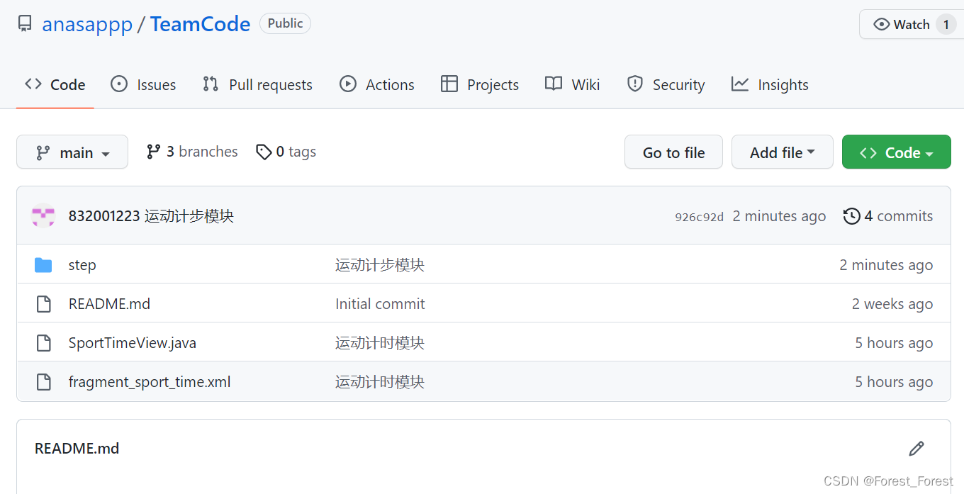
Task: Open the step folder commit message 运动计步模块
Action: pyautogui.click(x=380, y=265)
